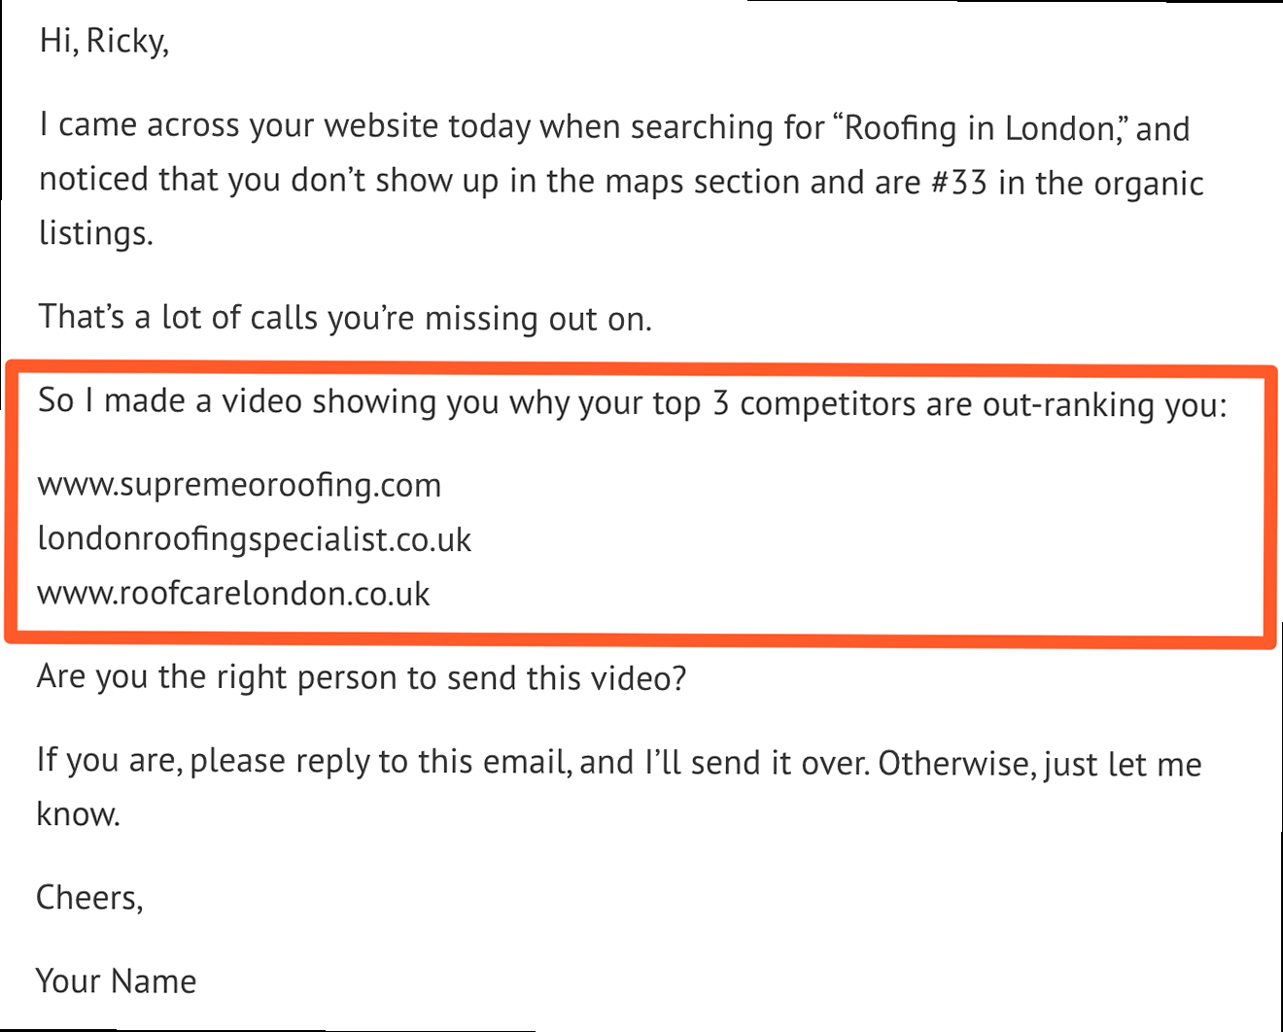The image size is (1283, 1032).
Task: Open the www.roofcarelondon.co.uk link
Action: [x=233, y=593]
